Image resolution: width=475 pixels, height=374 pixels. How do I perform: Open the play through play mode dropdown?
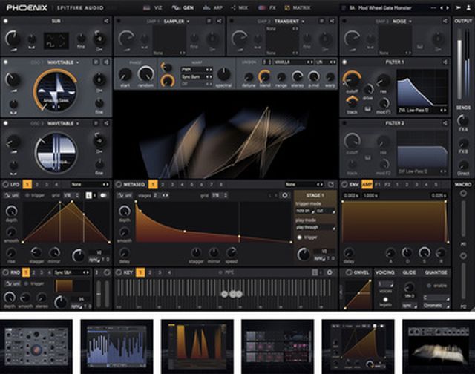point(315,227)
